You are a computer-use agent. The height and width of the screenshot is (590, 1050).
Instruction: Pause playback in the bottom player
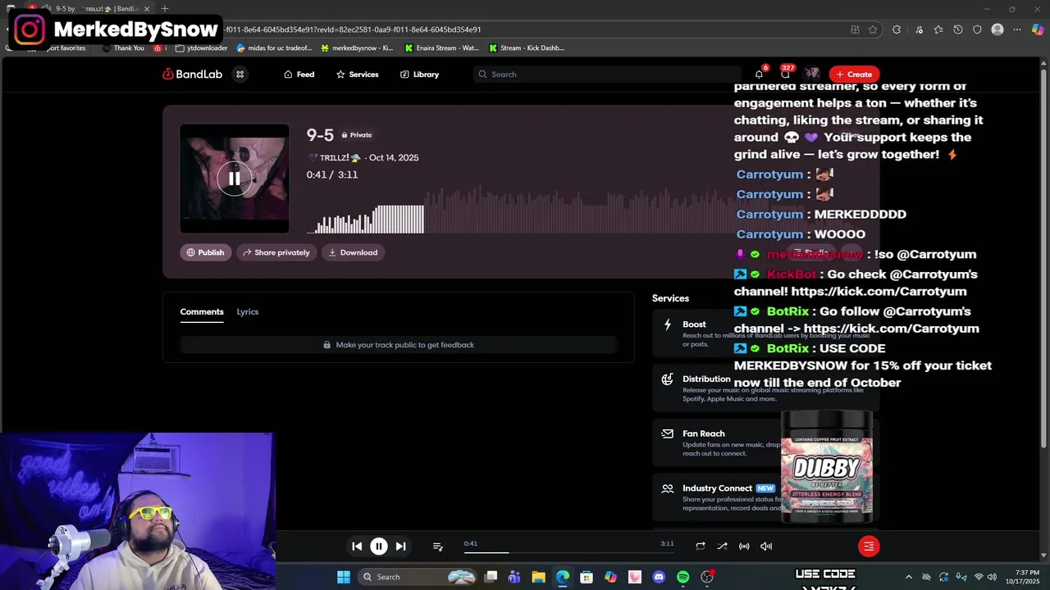[x=379, y=547]
